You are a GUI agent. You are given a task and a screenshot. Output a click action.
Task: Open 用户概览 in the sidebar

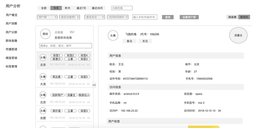click(x=12, y=15)
